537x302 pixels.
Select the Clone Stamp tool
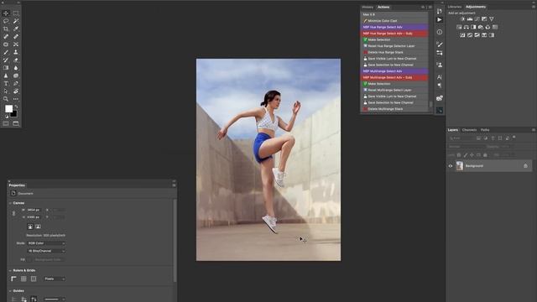pyautogui.click(x=16, y=52)
